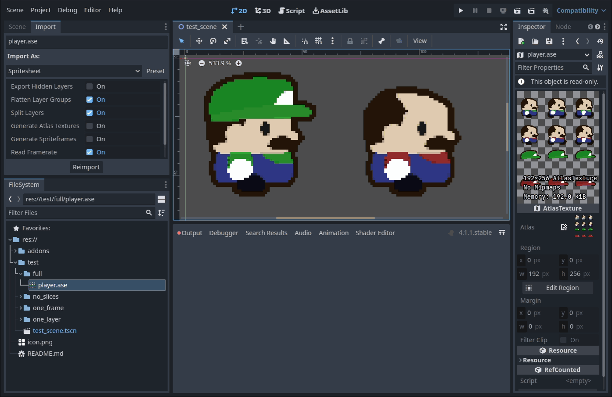Viewport: 612px width, 397px height.
Task: Open Atlas texture edit icon
Action: tap(564, 227)
